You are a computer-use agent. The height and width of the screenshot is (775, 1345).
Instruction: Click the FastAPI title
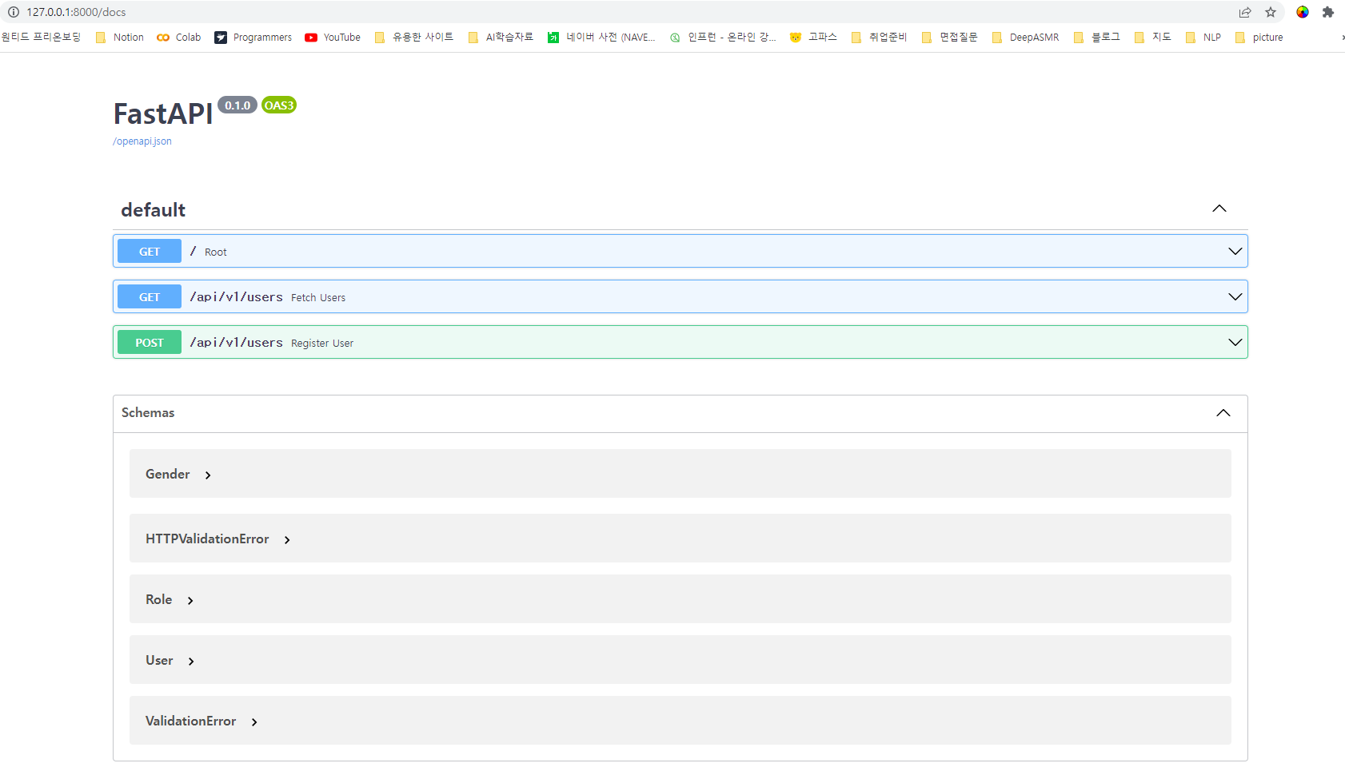click(x=163, y=113)
